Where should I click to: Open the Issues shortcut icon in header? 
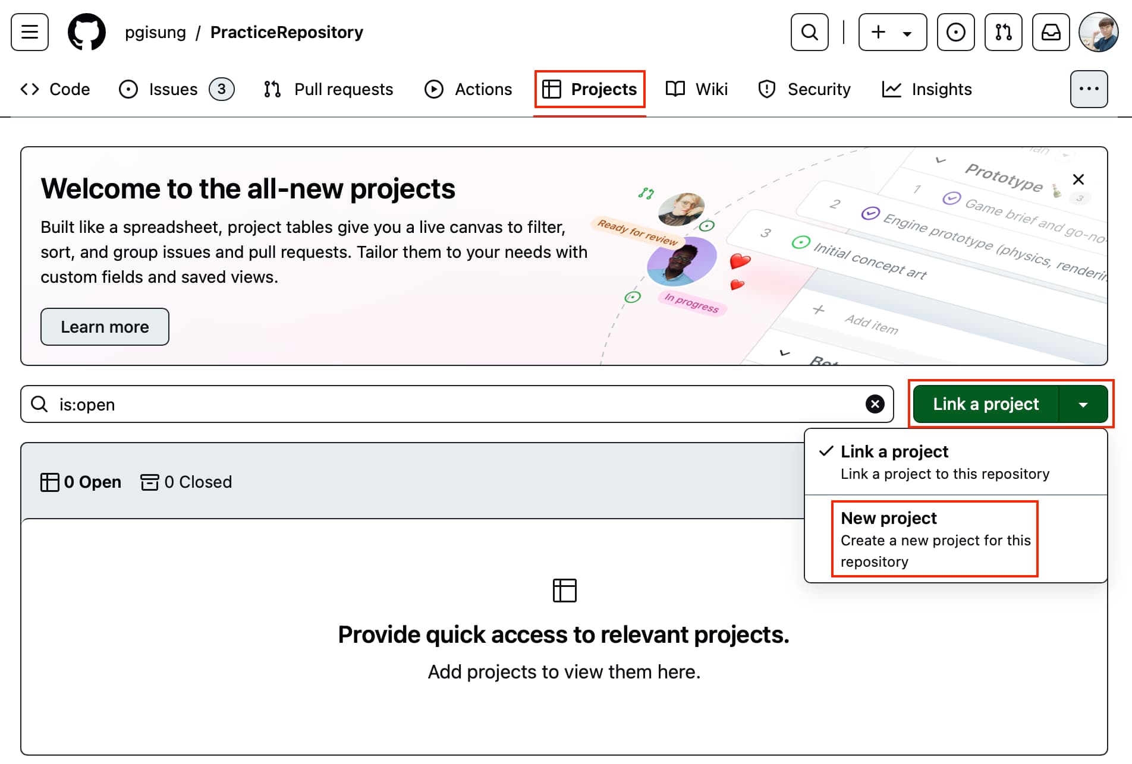(x=955, y=32)
